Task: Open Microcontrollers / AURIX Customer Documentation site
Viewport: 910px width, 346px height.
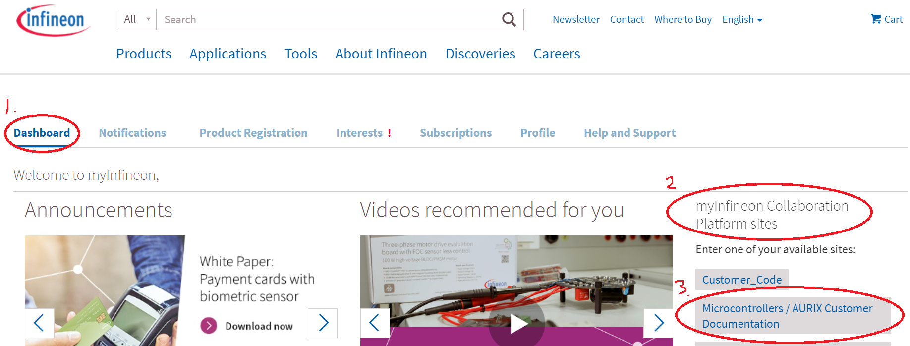Action: click(793, 316)
